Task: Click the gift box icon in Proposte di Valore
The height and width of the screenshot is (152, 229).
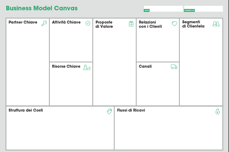Action: pyautogui.click(x=131, y=24)
